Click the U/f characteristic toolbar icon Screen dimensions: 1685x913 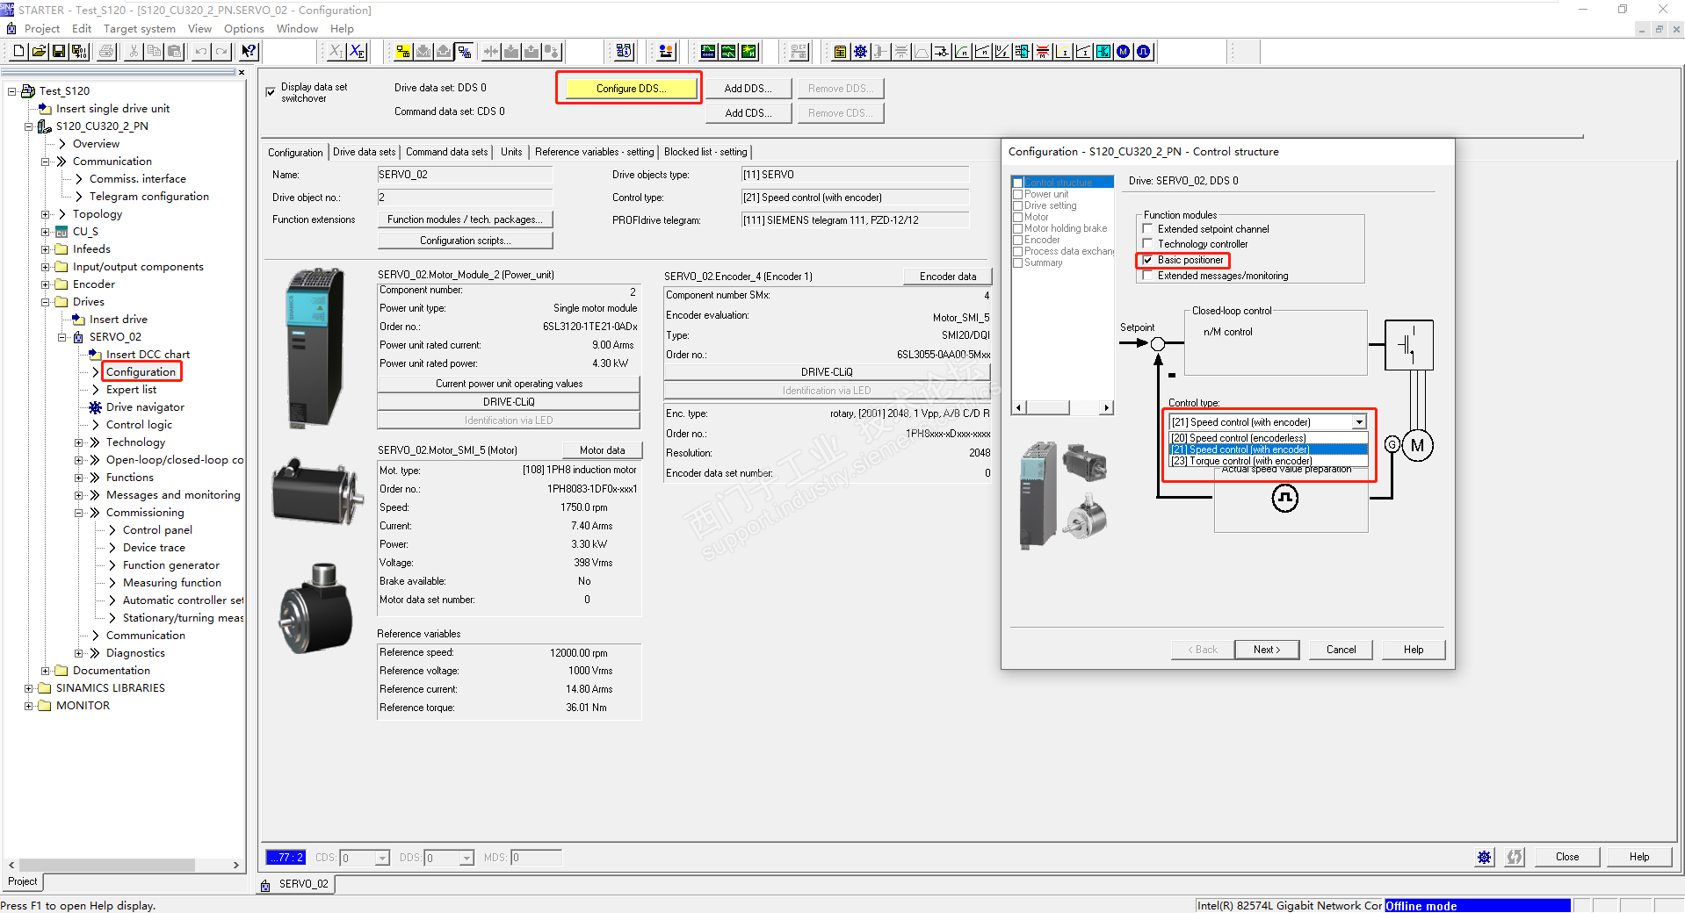(1002, 52)
